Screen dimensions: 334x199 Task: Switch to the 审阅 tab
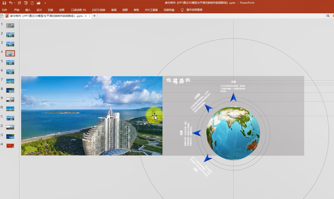click(114, 10)
